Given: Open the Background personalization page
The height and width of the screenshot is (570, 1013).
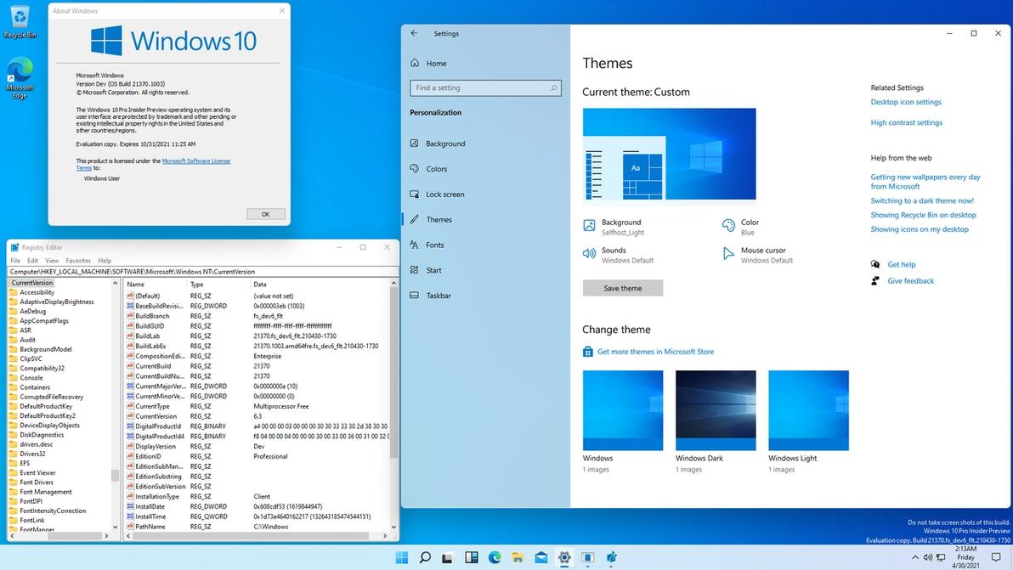Looking at the screenshot, I should [x=438, y=144].
